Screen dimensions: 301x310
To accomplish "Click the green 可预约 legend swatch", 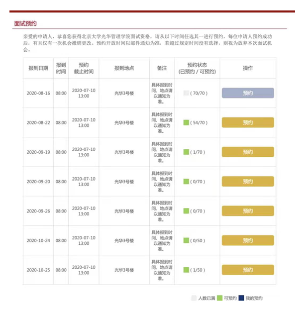I will [x=219, y=298].
